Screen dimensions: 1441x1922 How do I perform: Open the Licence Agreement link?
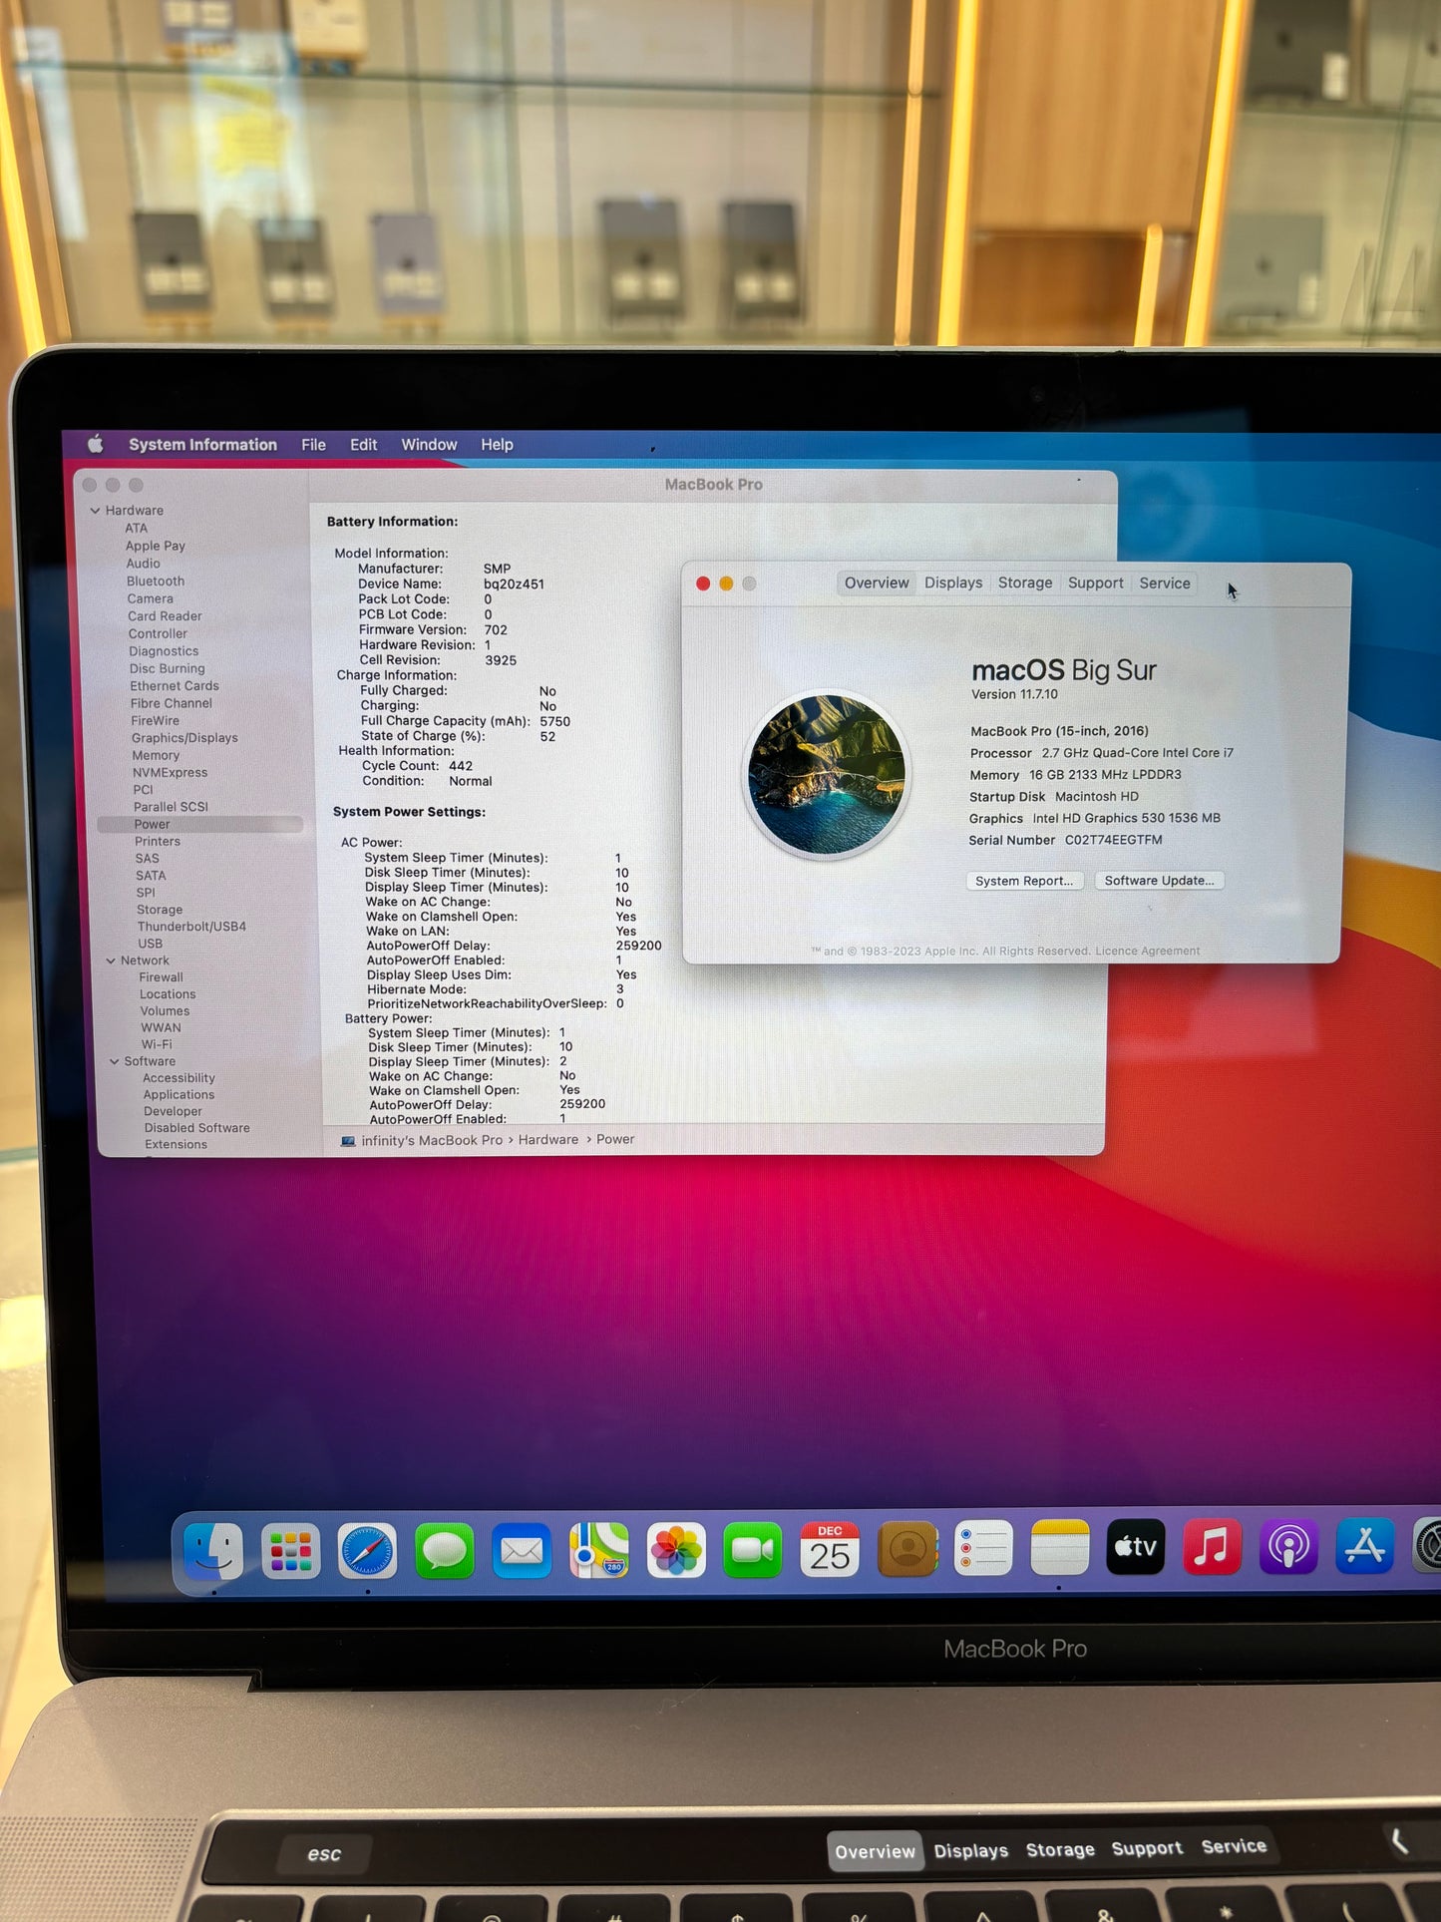pos(1148,952)
